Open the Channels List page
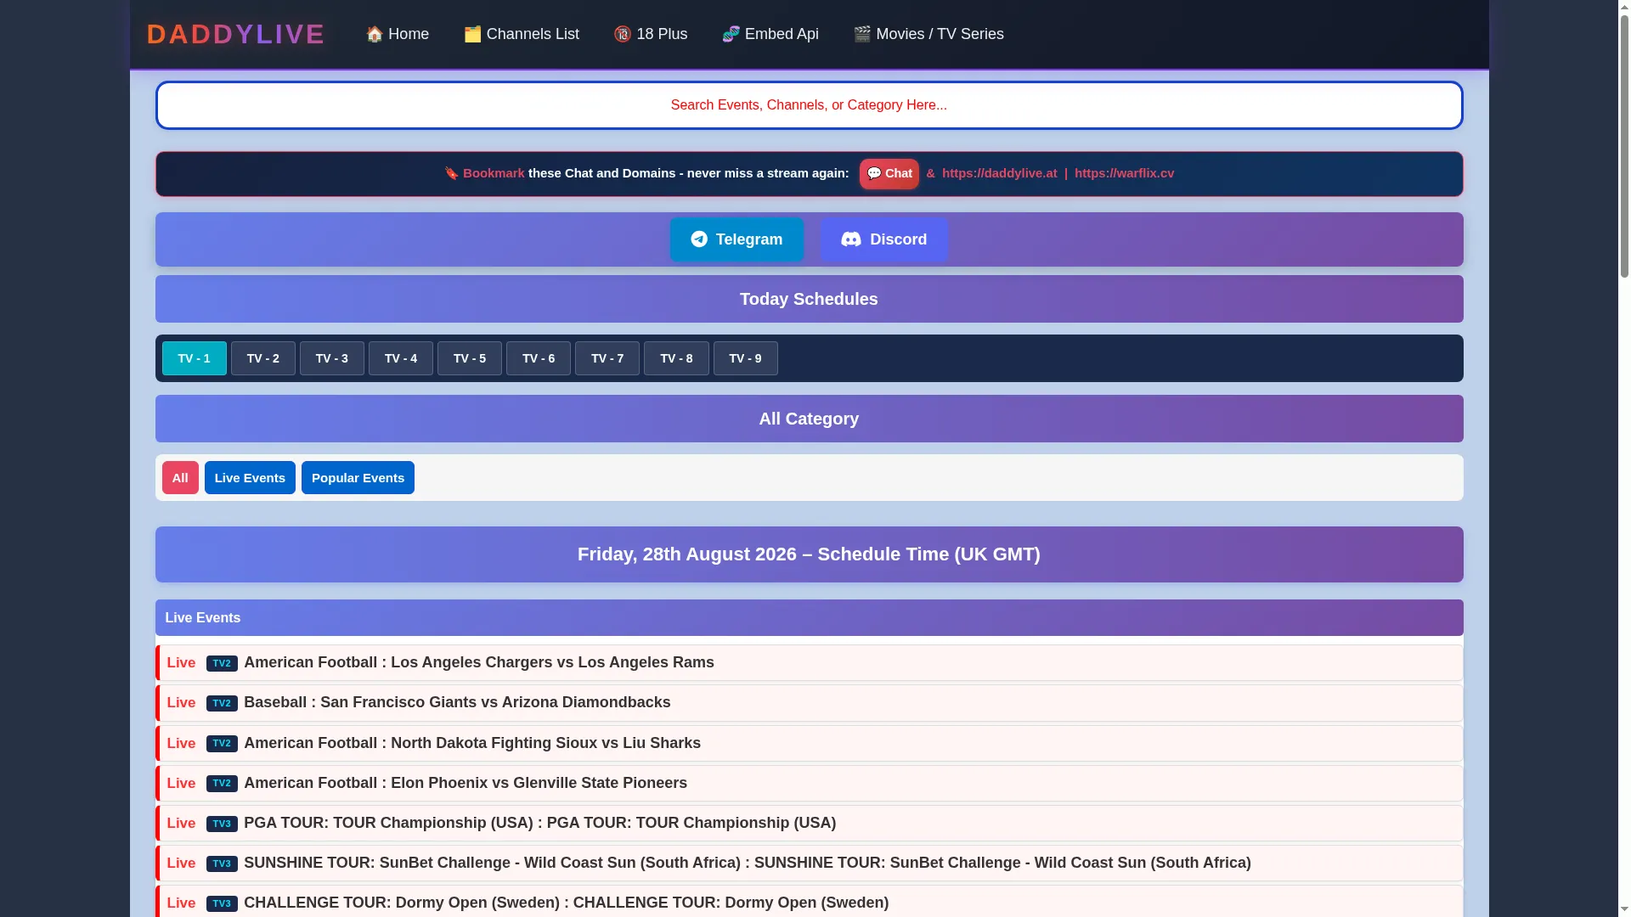The height and width of the screenshot is (917, 1631). click(x=522, y=34)
